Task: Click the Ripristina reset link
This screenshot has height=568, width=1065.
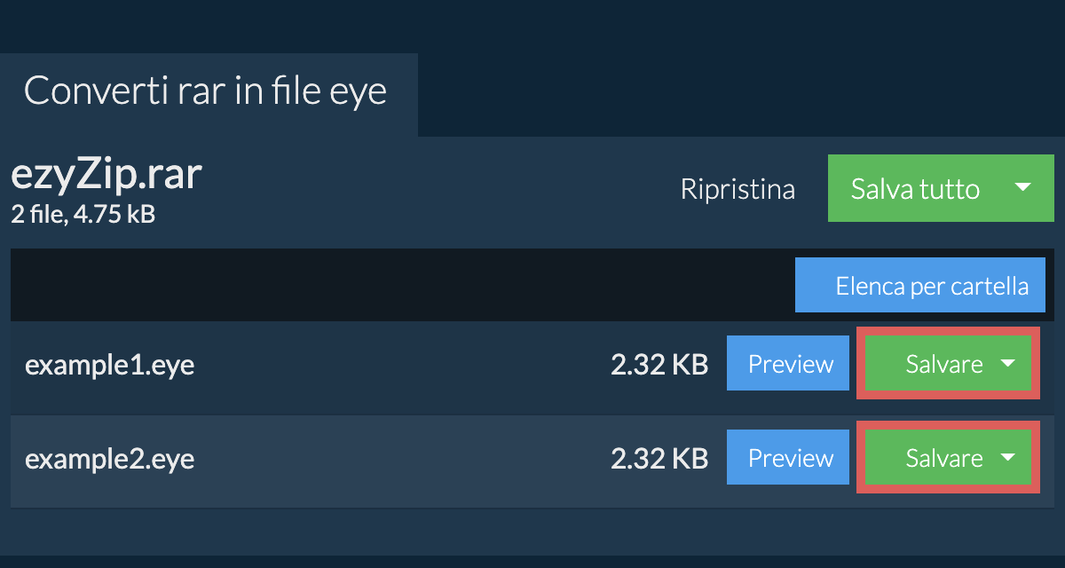Action: [x=738, y=189]
